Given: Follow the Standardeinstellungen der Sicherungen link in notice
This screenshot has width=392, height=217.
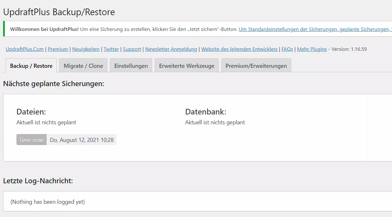Looking at the screenshot, I should coord(315,29).
